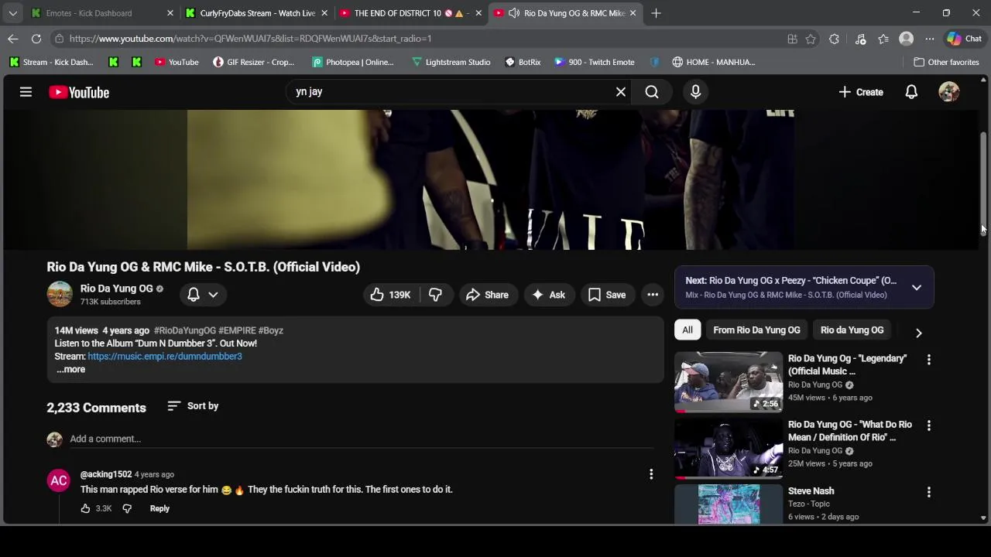Open What Do Rio Mean video thumbnail
Screen dimensions: 991x557
(729, 448)
